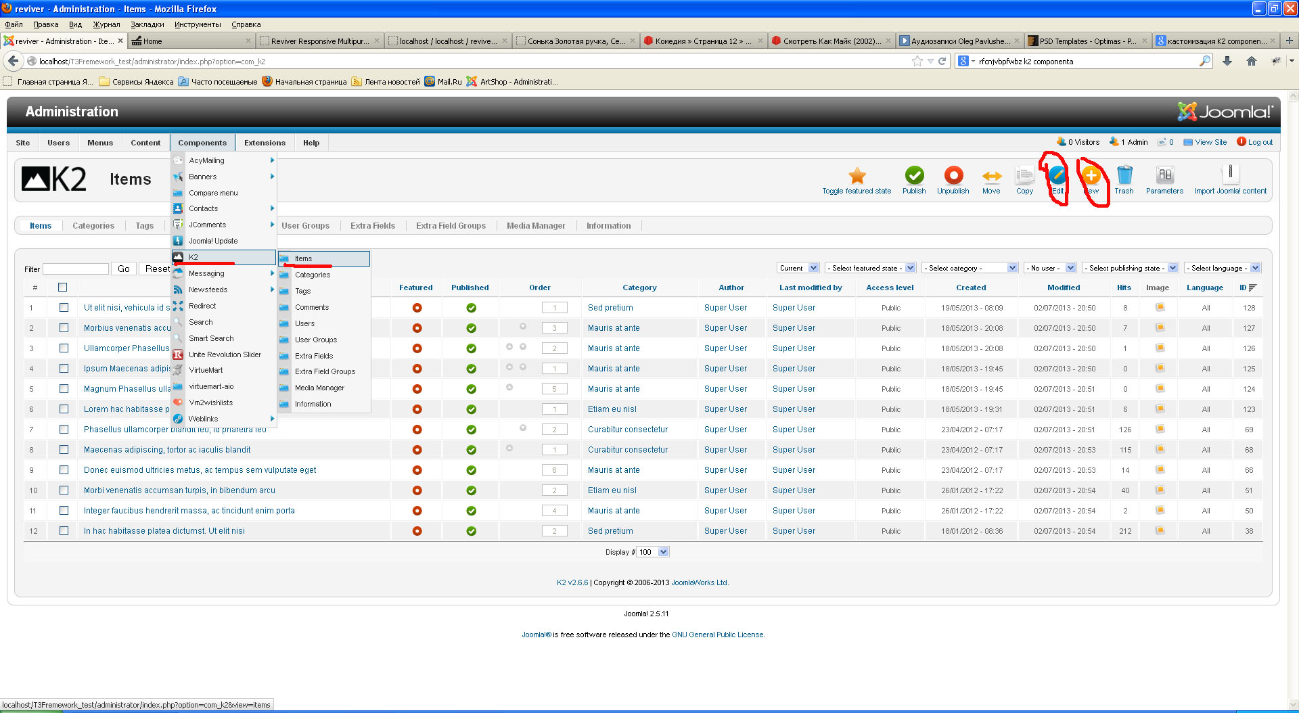This screenshot has width=1299, height=713.
Task: Check the checkbox for row 8 Maecenas adipiscing
Action: [64, 450]
